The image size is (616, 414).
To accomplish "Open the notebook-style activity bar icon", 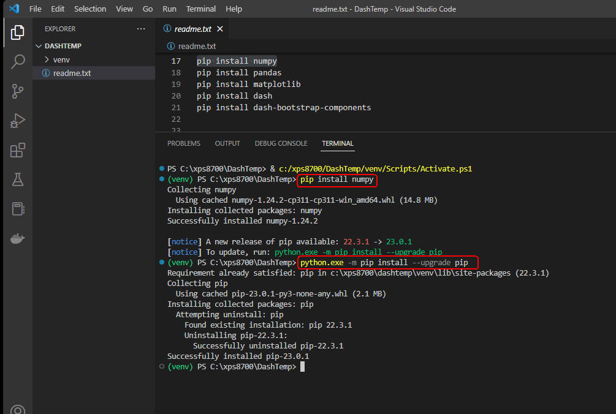I will click(17, 209).
